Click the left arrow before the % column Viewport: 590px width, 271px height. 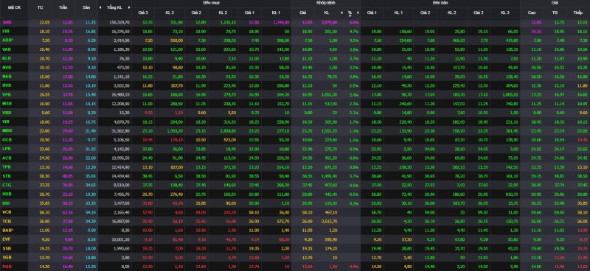341,13
